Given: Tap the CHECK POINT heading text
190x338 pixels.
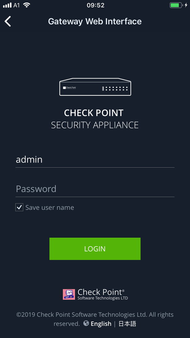Looking at the screenshot, I should pyautogui.click(x=94, y=113).
